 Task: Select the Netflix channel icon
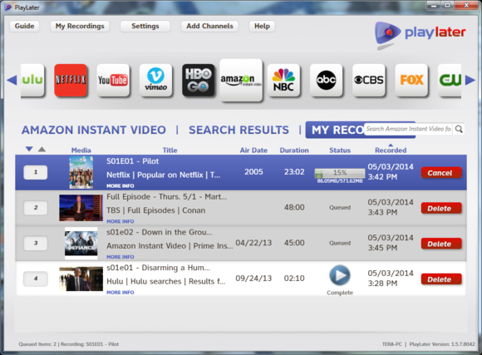[71, 80]
